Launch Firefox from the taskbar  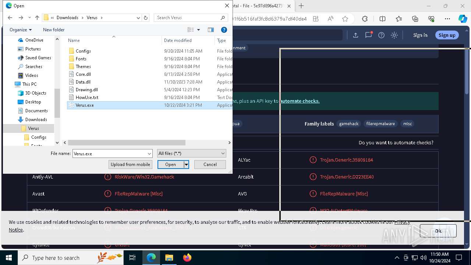click(x=187, y=258)
